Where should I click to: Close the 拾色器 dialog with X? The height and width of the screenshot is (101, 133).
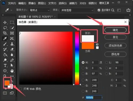point(126,22)
